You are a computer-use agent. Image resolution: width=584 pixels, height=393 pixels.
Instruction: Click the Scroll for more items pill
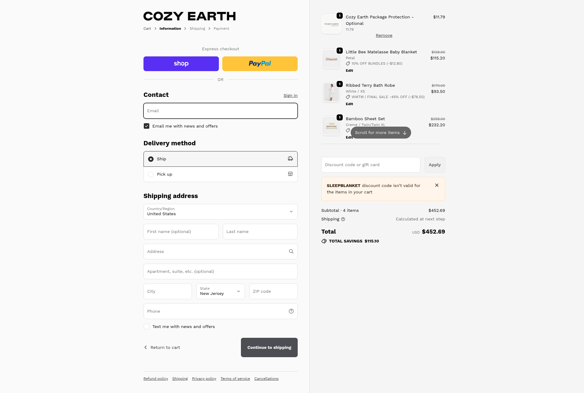pyautogui.click(x=380, y=133)
